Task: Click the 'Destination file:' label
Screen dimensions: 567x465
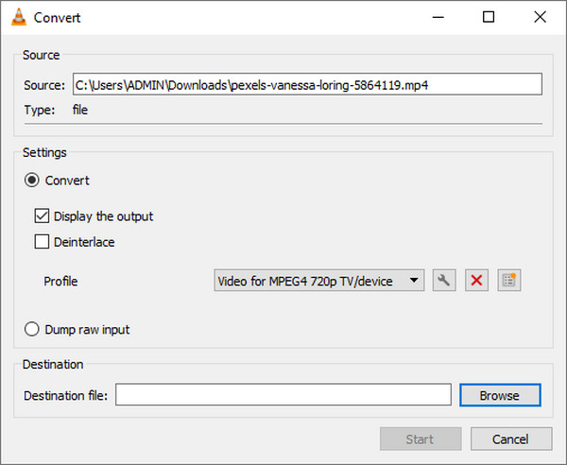Action: click(x=66, y=396)
